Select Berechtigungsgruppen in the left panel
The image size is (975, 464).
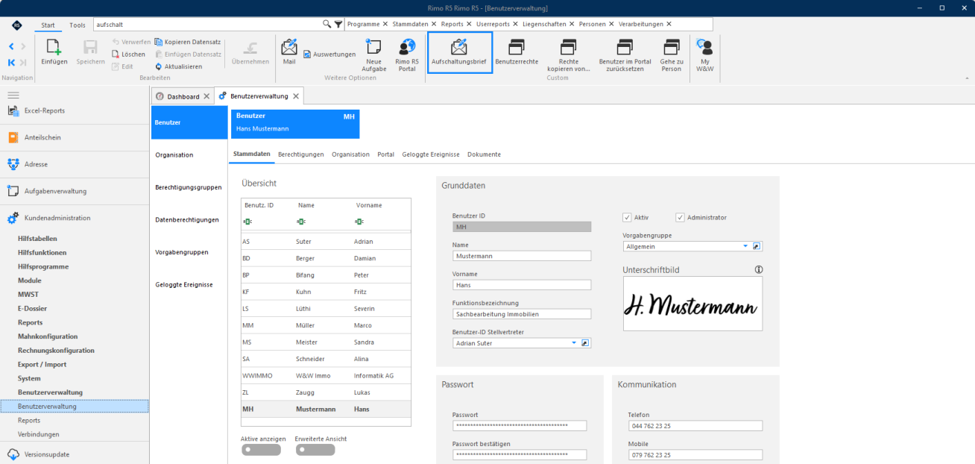pyautogui.click(x=189, y=187)
